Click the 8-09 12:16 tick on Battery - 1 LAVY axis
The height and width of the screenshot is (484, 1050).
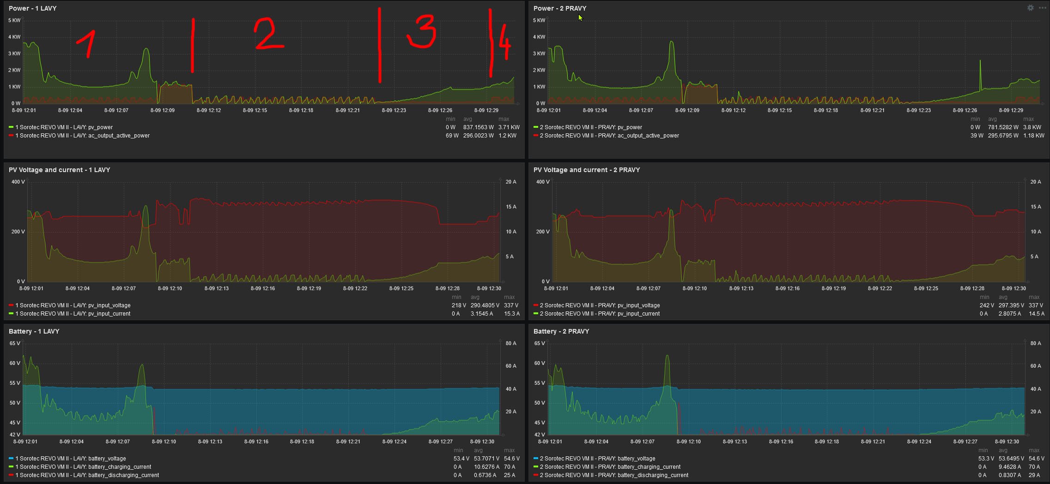256,442
